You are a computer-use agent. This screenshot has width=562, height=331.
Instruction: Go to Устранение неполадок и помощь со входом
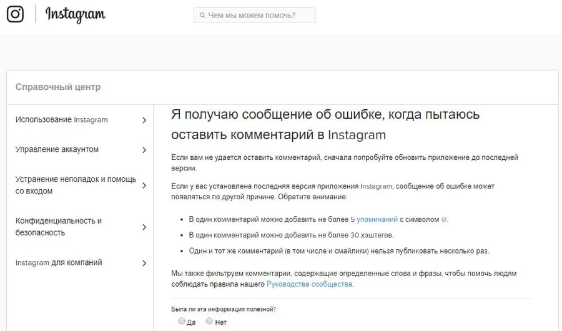75,185
